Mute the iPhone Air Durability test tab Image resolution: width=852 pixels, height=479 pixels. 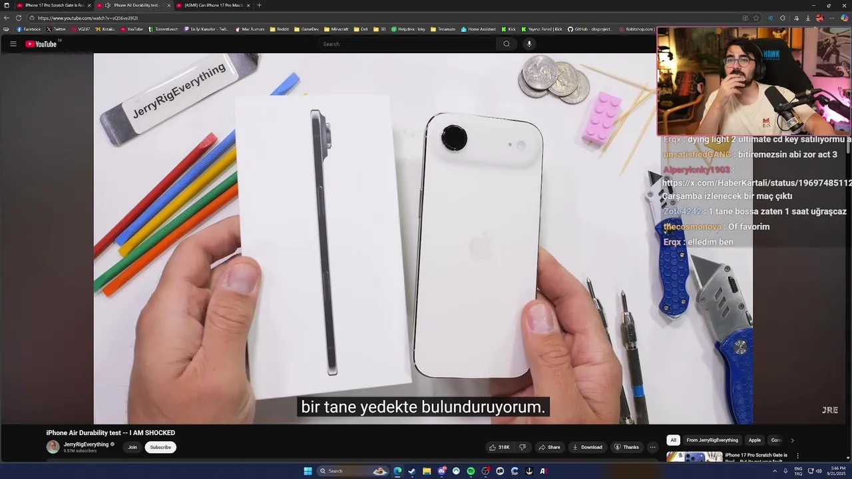(108, 5)
